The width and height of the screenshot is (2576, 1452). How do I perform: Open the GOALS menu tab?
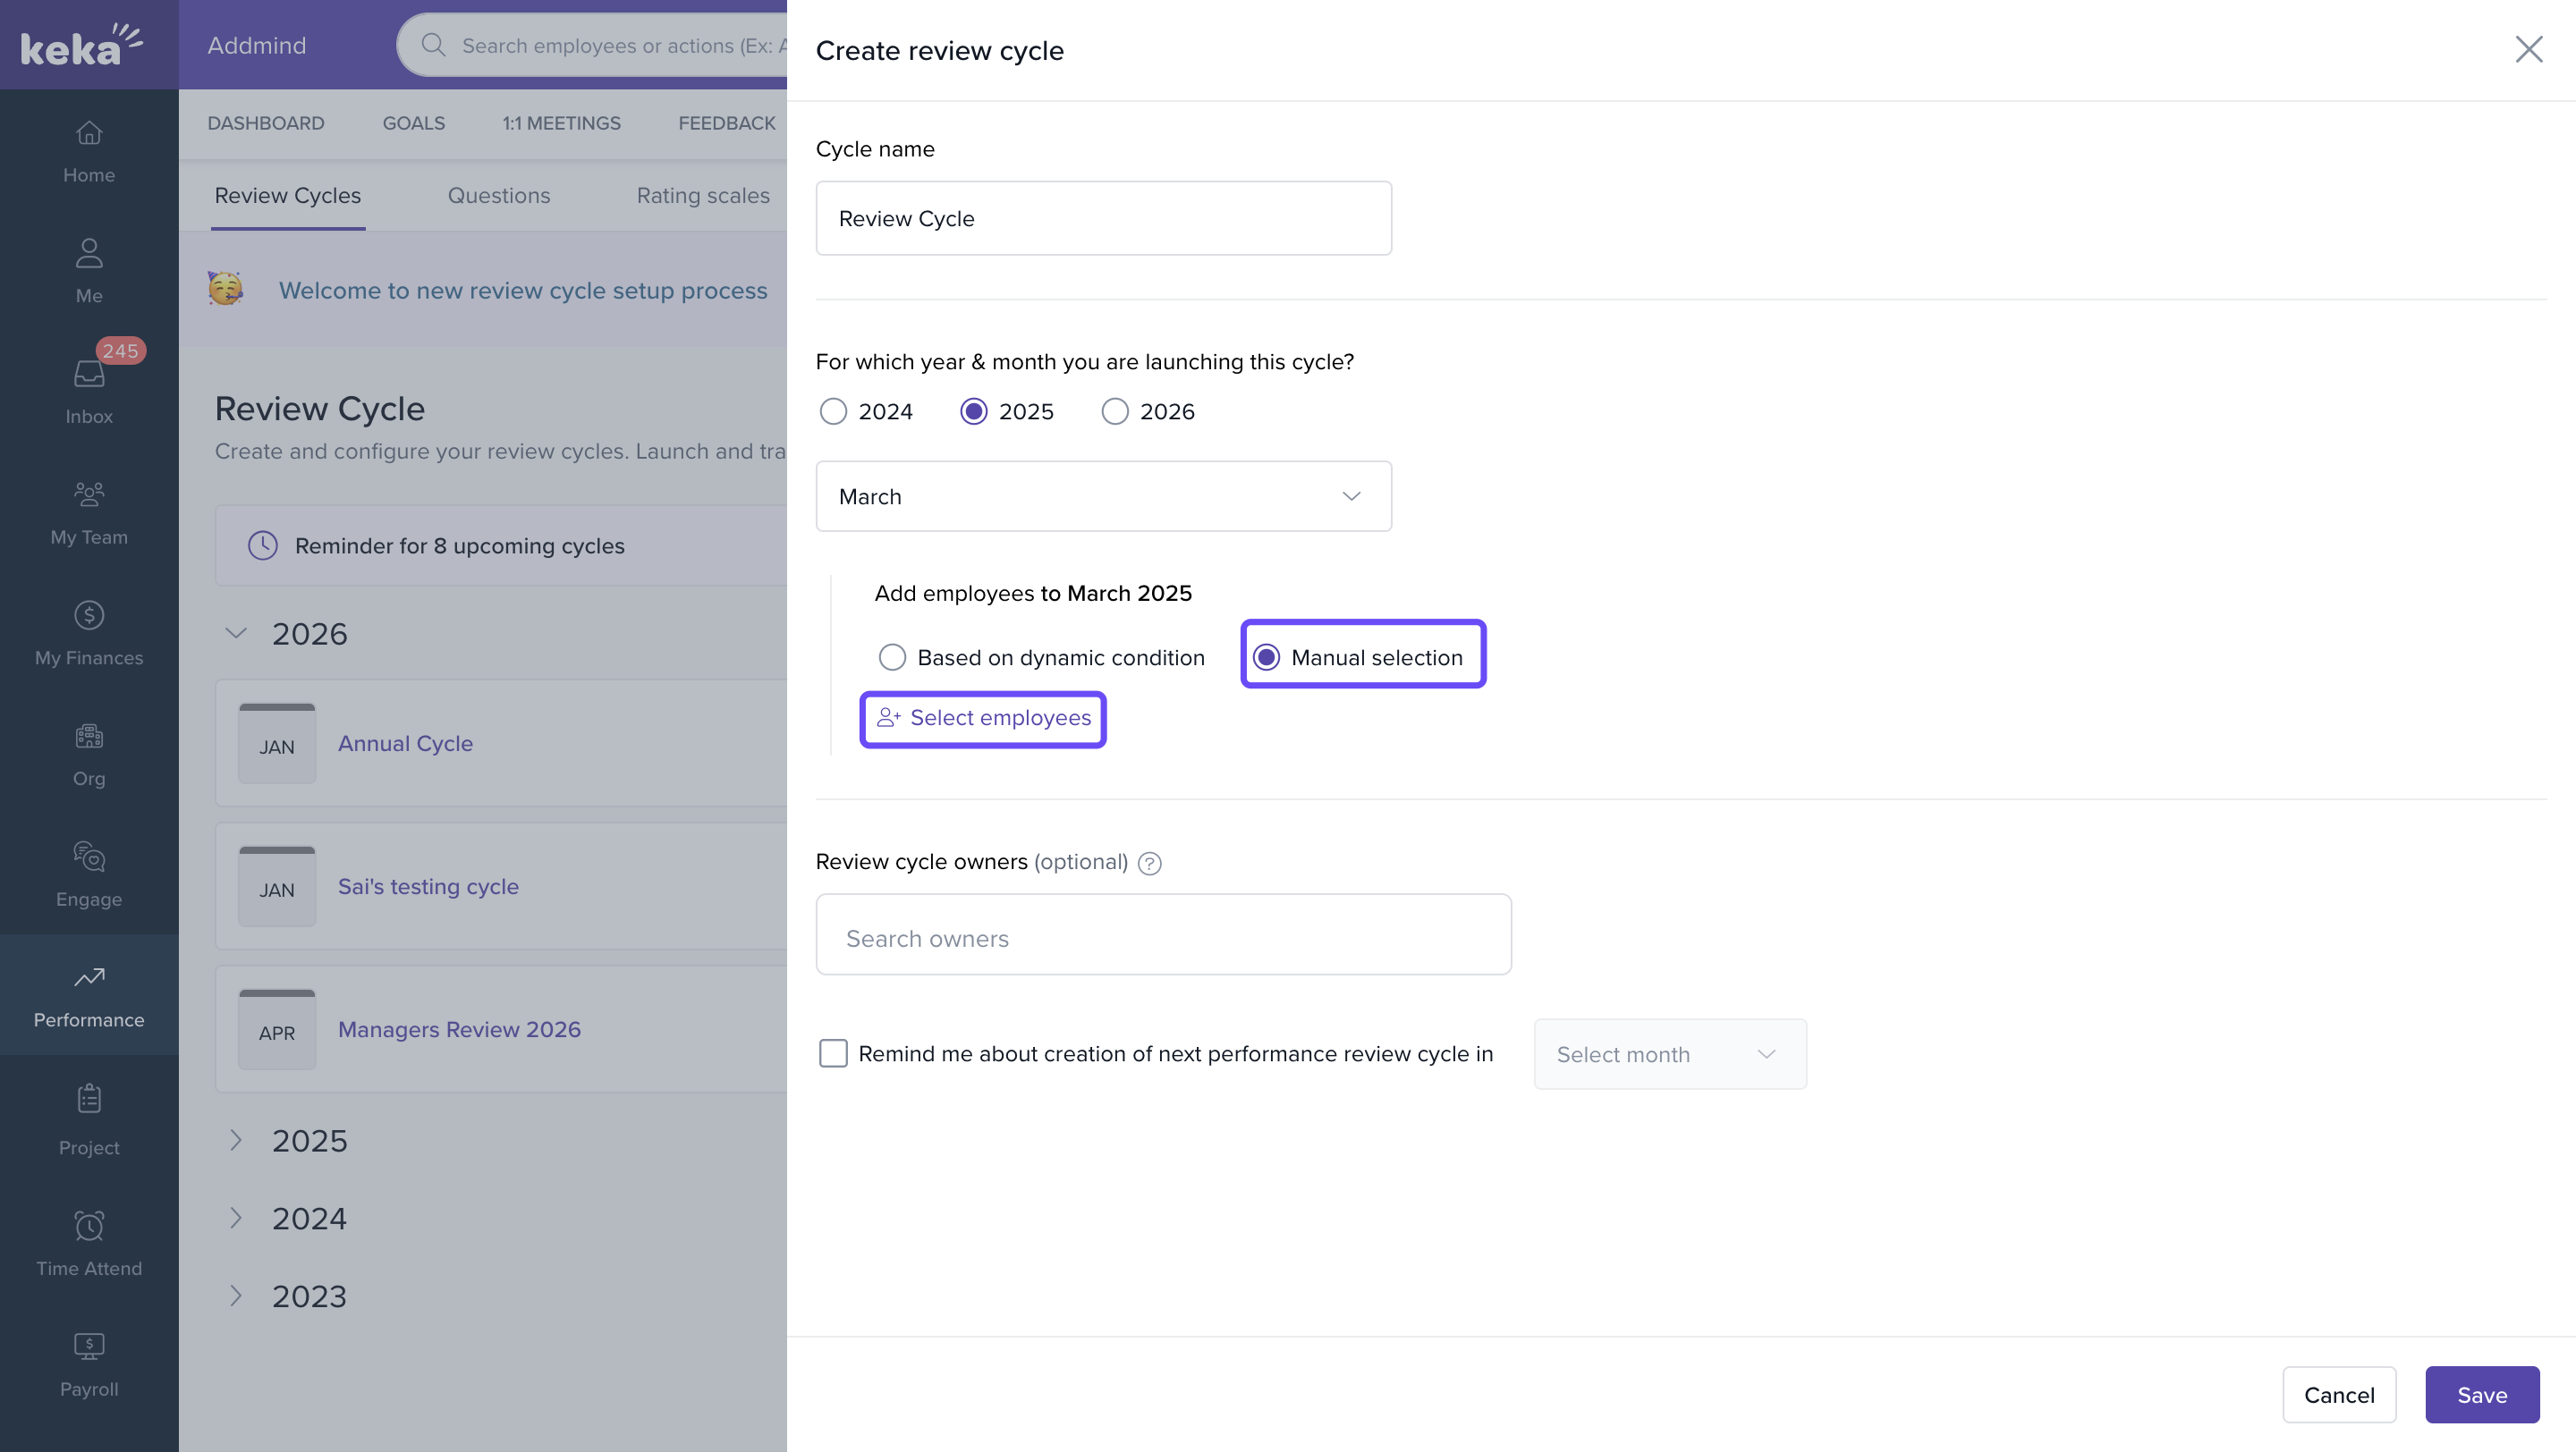(x=413, y=122)
